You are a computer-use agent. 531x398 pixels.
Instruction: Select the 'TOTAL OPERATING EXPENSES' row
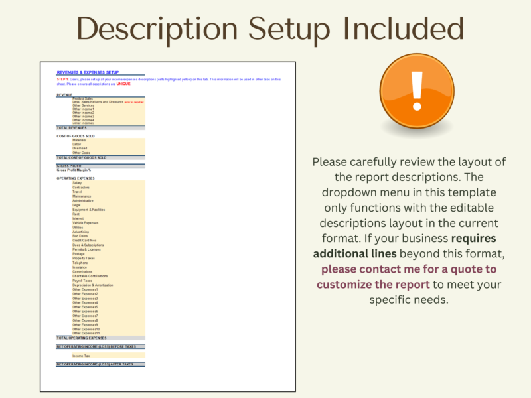coord(101,338)
